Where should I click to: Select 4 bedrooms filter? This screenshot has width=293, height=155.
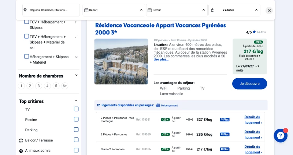click(x=47, y=86)
